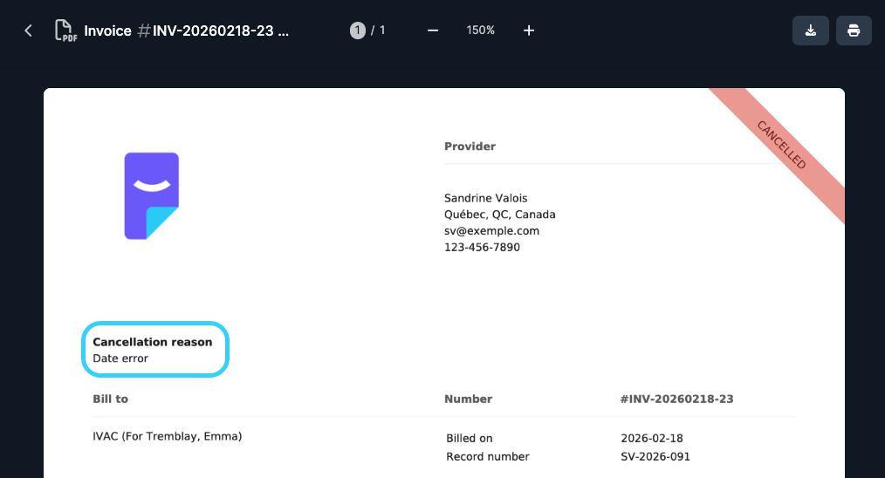Viewport: 885px width, 478px height.
Task: Click the back arrow to leave viewer
Action: pos(28,31)
